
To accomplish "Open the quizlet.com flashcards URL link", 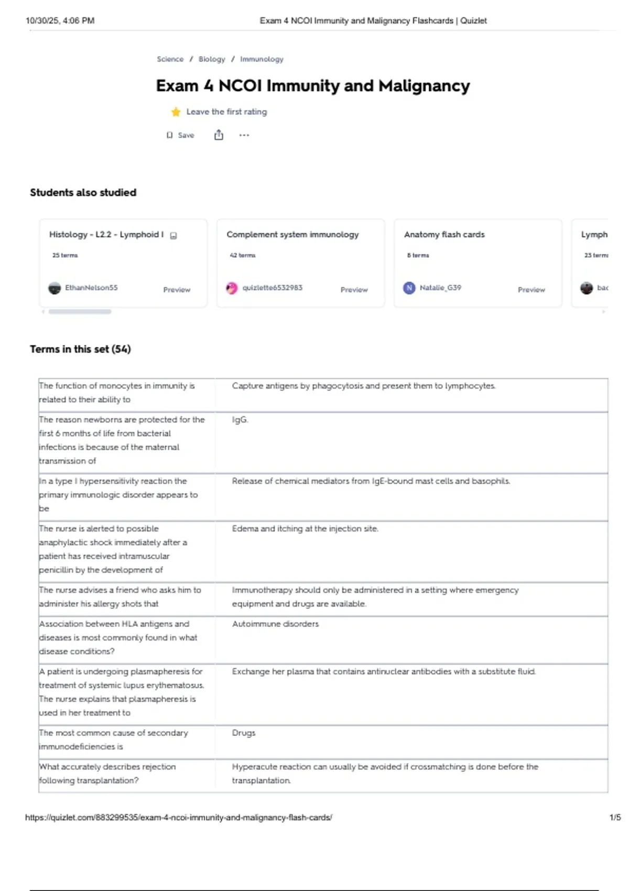I will pos(179,817).
